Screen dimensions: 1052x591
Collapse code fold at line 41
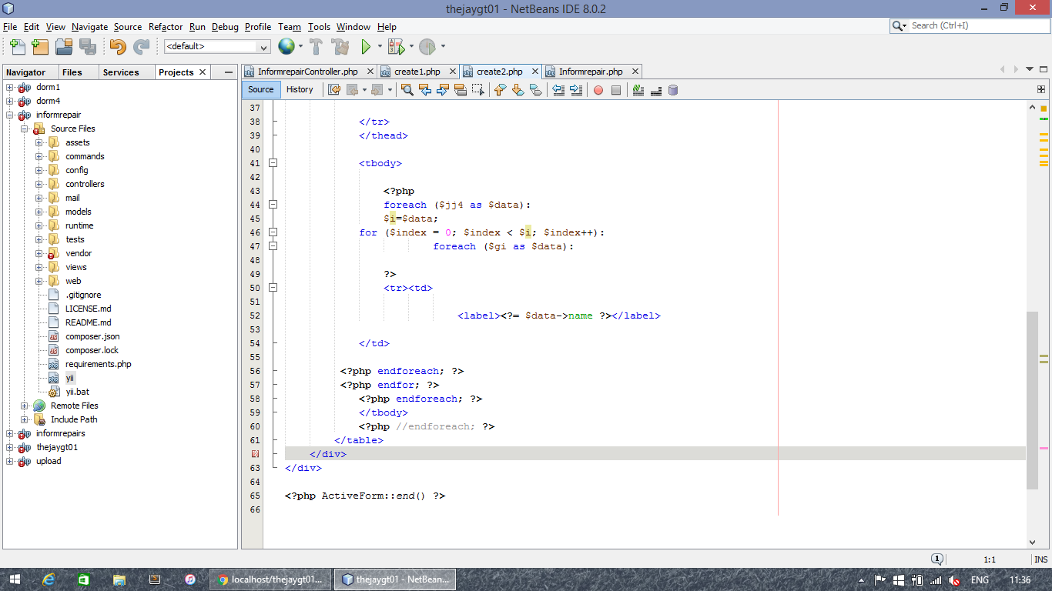click(x=273, y=163)
